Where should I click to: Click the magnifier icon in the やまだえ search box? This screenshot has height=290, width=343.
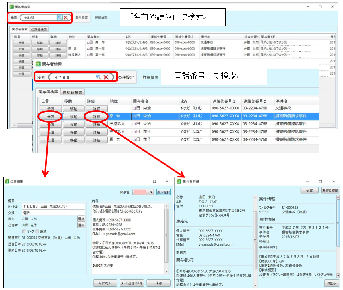click(x=60, y=18)
